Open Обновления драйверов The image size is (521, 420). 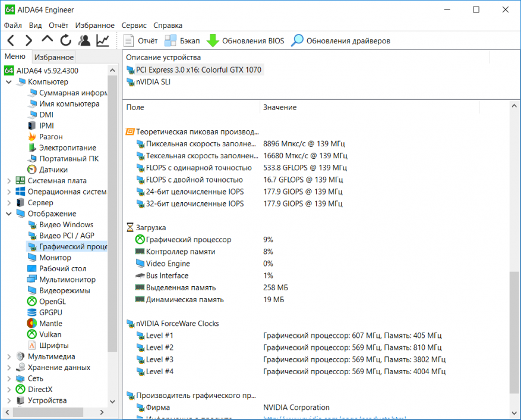[340, 40]
